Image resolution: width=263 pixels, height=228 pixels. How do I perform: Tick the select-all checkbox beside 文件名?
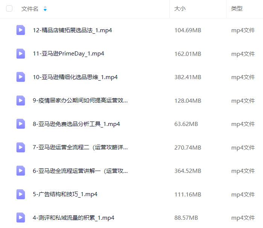click(x=9, y=9)
